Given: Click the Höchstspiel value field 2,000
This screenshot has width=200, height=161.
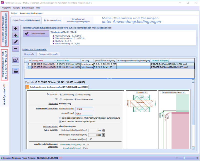Looking at the screenshot, I should (95, 130).
